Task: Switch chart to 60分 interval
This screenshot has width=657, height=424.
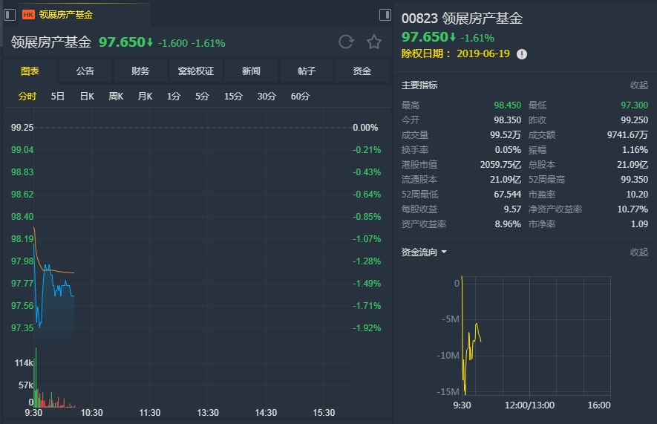Action: (x=300, y=97)
